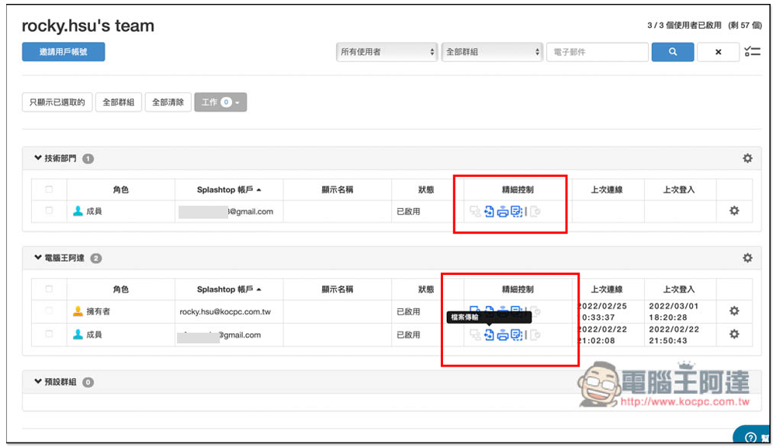The height and width of the screenshot is (448, 776).
Task: Tick the select-all checkbox in the 技術部門 table header
Action: (x=48, y=189)
